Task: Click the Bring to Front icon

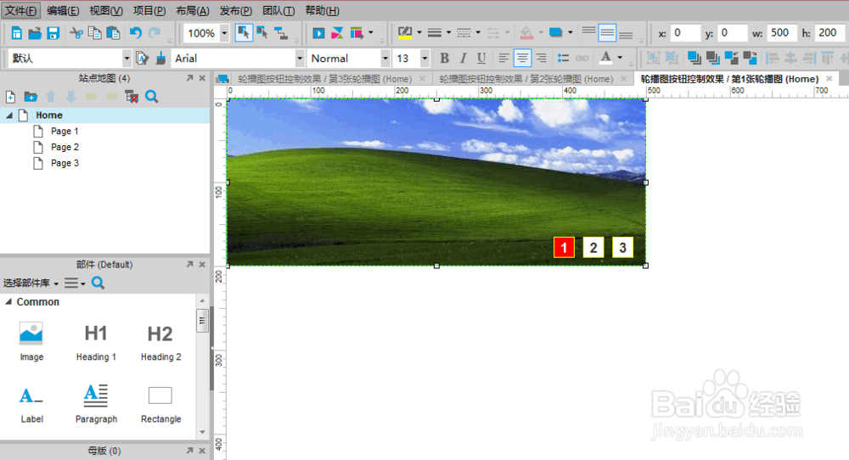Action: click(694, 58)
